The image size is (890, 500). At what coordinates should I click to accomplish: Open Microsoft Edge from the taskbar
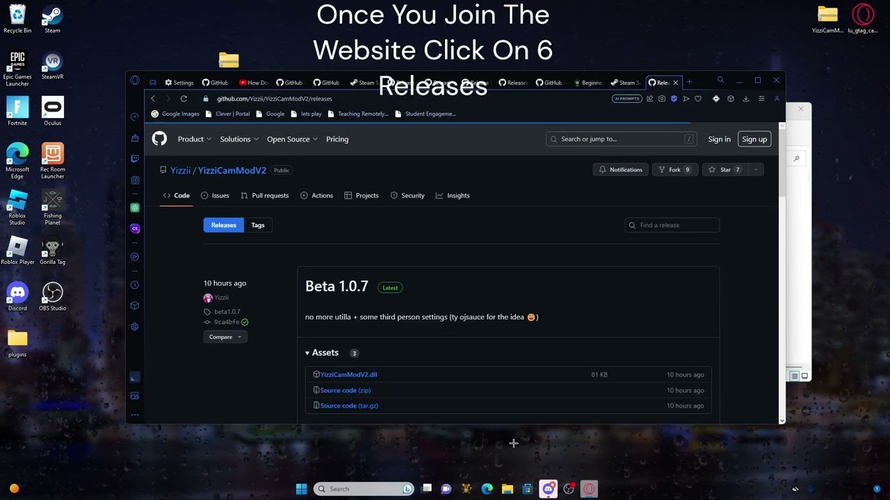(x=487, y=489)
